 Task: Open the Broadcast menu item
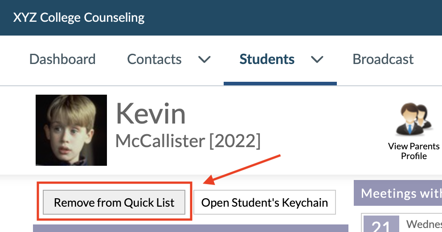(x=383, y=60)
